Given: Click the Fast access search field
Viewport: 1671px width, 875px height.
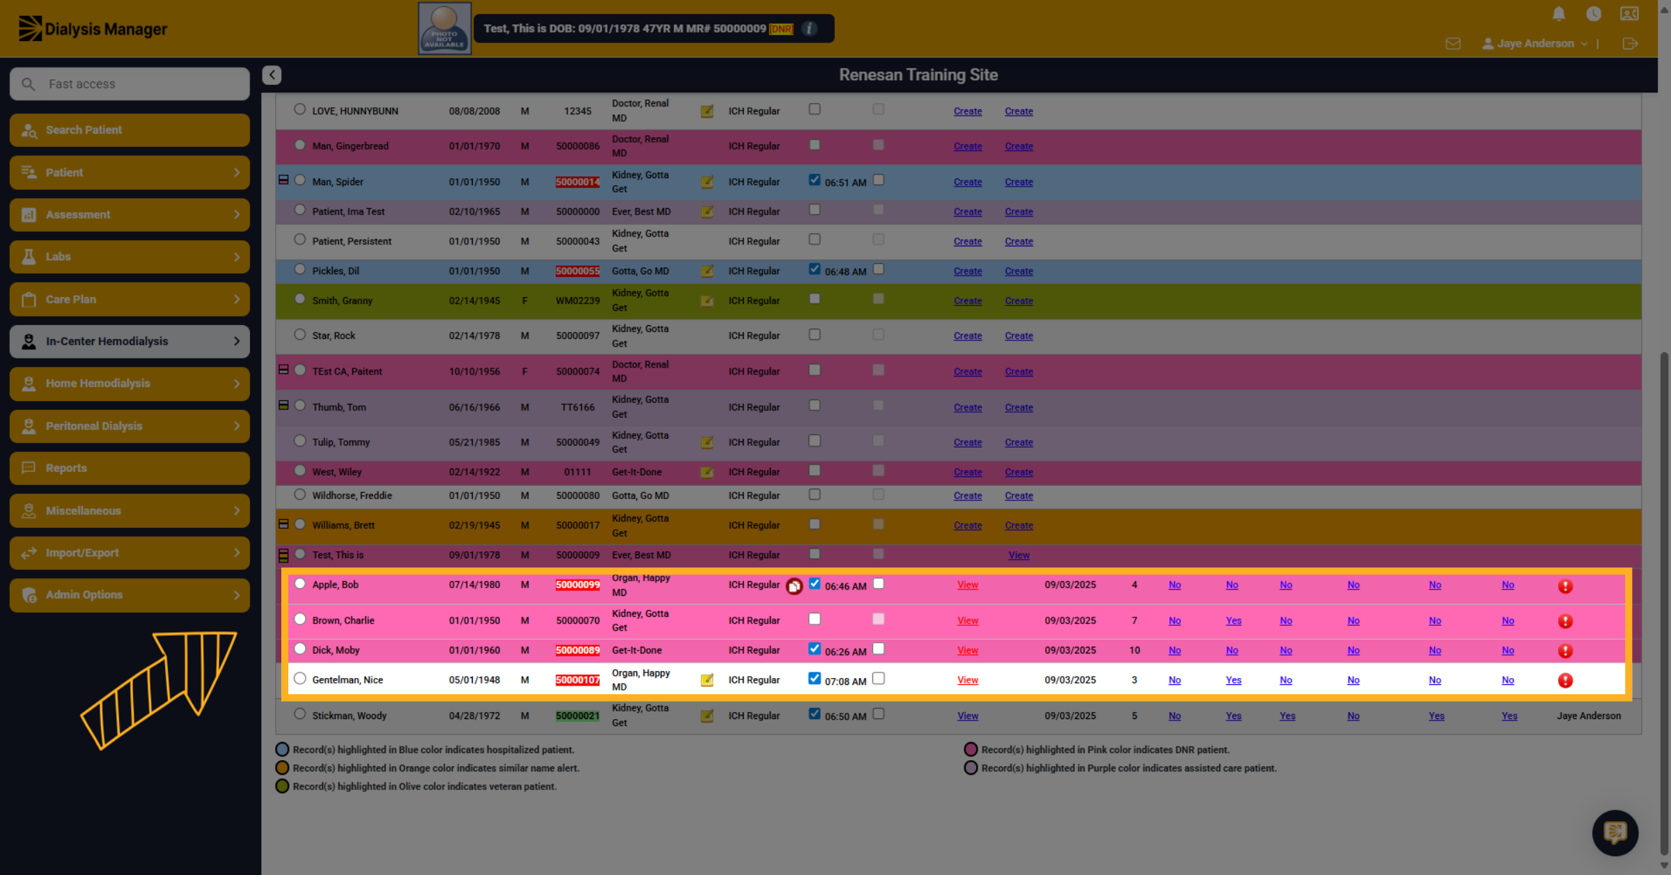Looking at the screenshot, I should 130,84.
